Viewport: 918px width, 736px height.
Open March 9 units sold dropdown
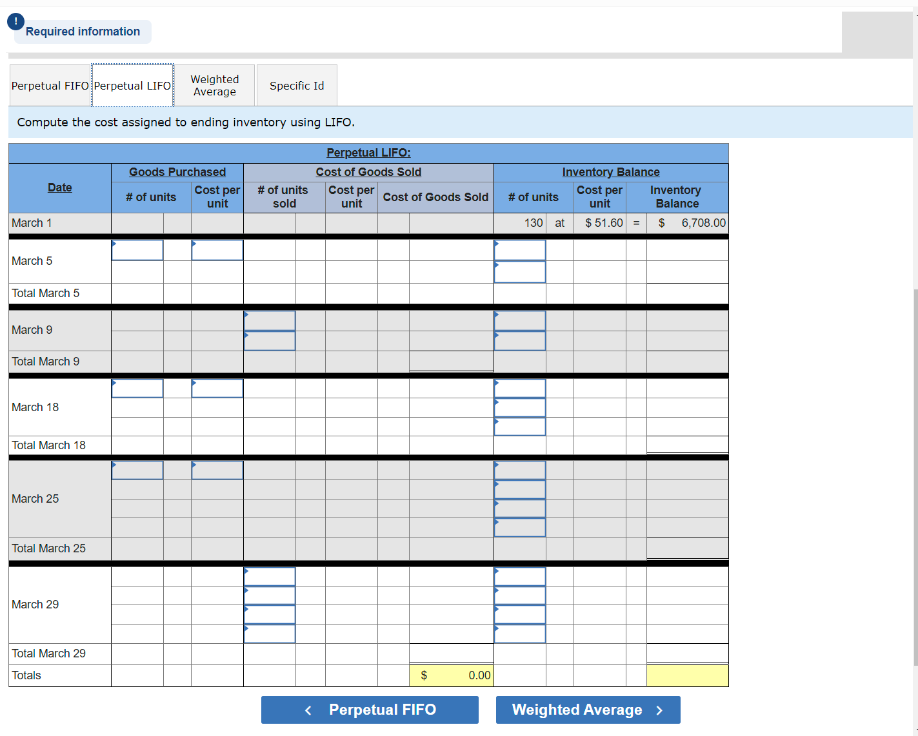(269, 320)
